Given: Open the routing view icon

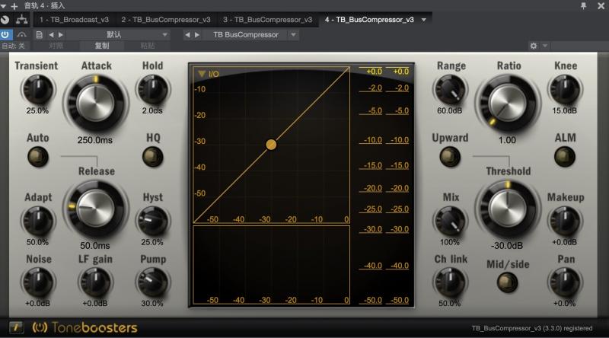Looking at the screenshot, I should pos(22,20).
